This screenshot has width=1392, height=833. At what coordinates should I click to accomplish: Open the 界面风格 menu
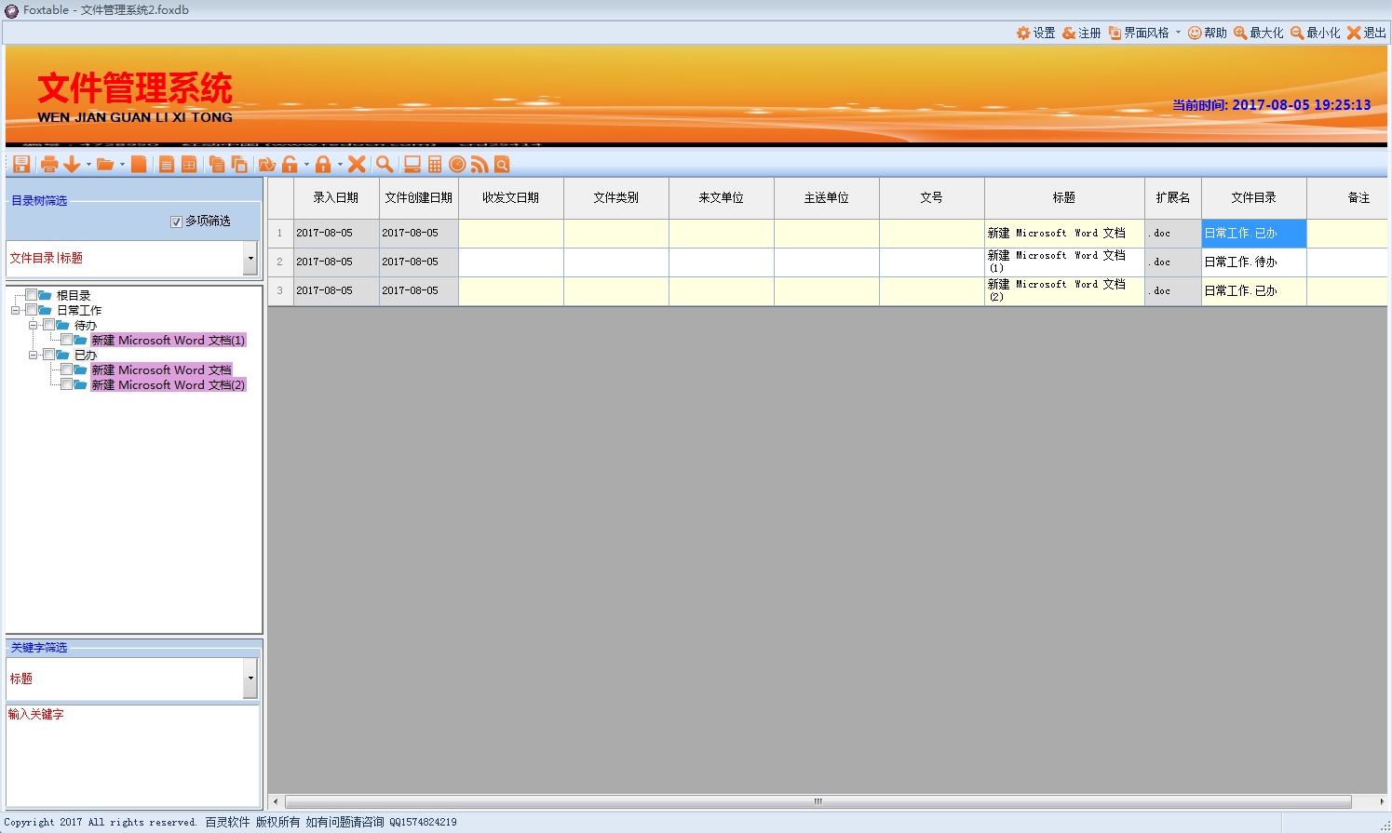(1145, 33)
